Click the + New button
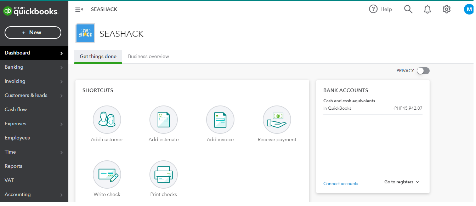Viewport: 476px width, 206px height. [33, 33]
